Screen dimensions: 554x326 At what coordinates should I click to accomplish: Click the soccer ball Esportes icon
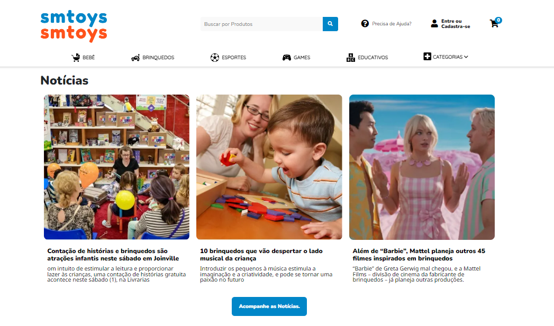(x=214, y=58)
